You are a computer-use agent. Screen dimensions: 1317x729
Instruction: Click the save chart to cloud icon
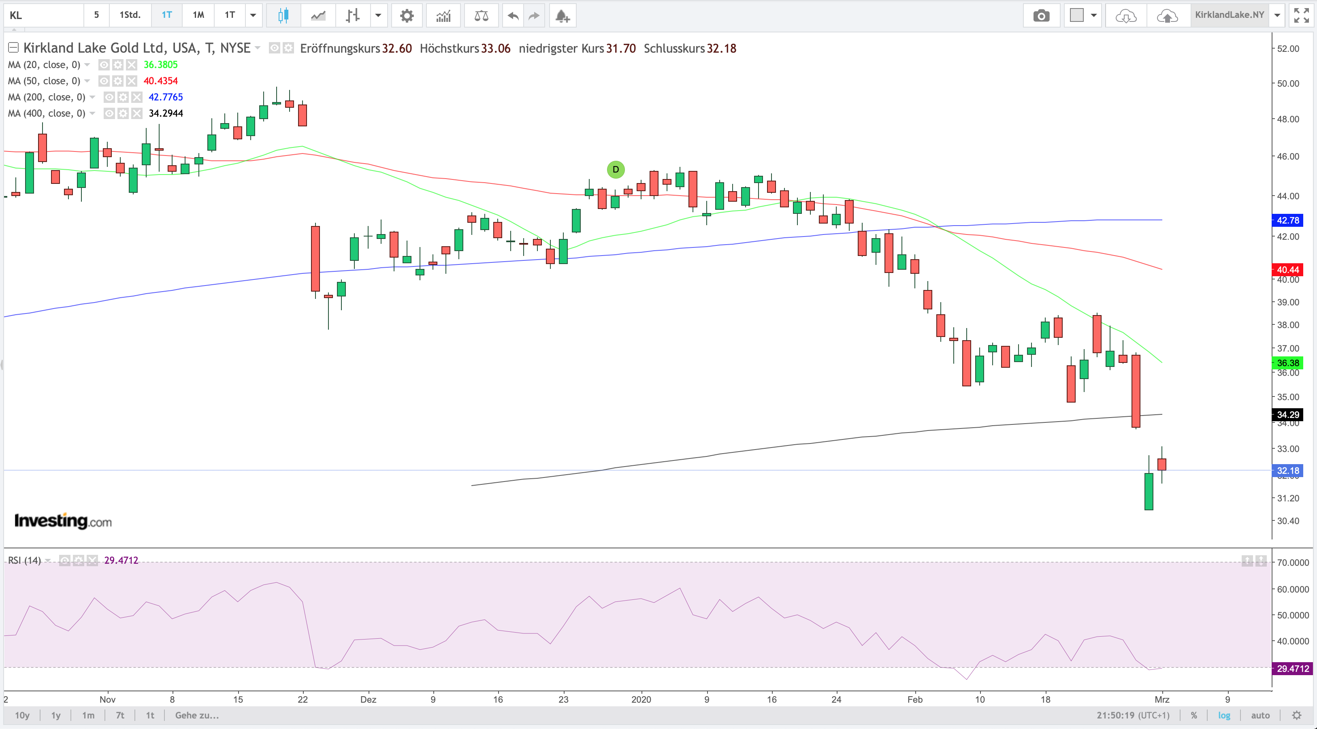point(1167,15)
